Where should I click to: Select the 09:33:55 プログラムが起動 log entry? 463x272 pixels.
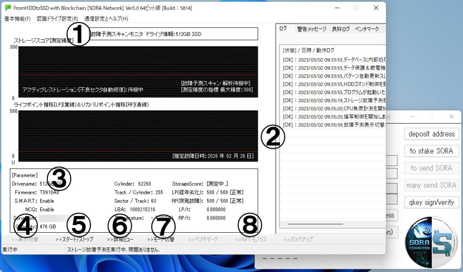tap(334, 92)
